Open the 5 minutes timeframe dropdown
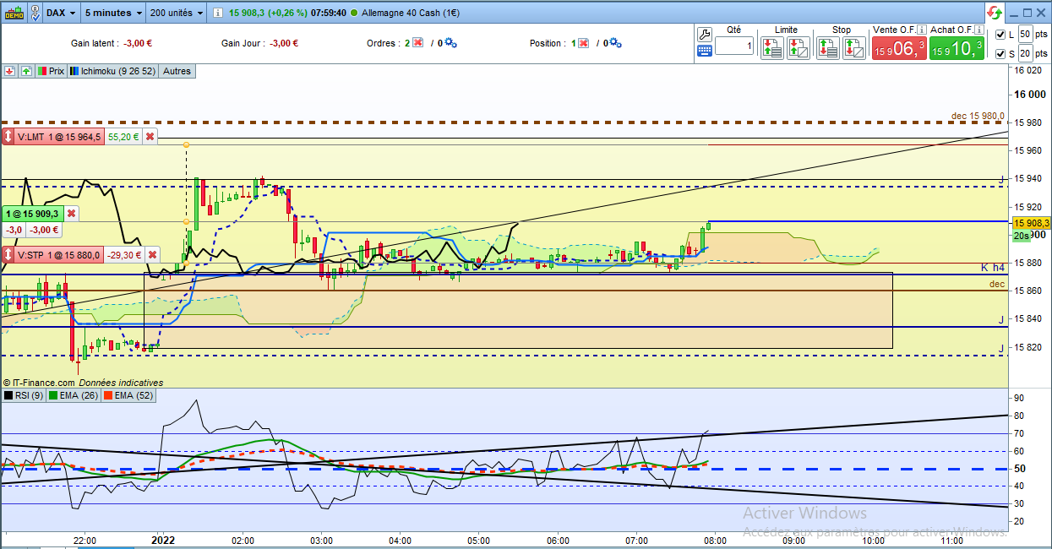Viewport: 1052px width, 549px height. coord(112,13)
